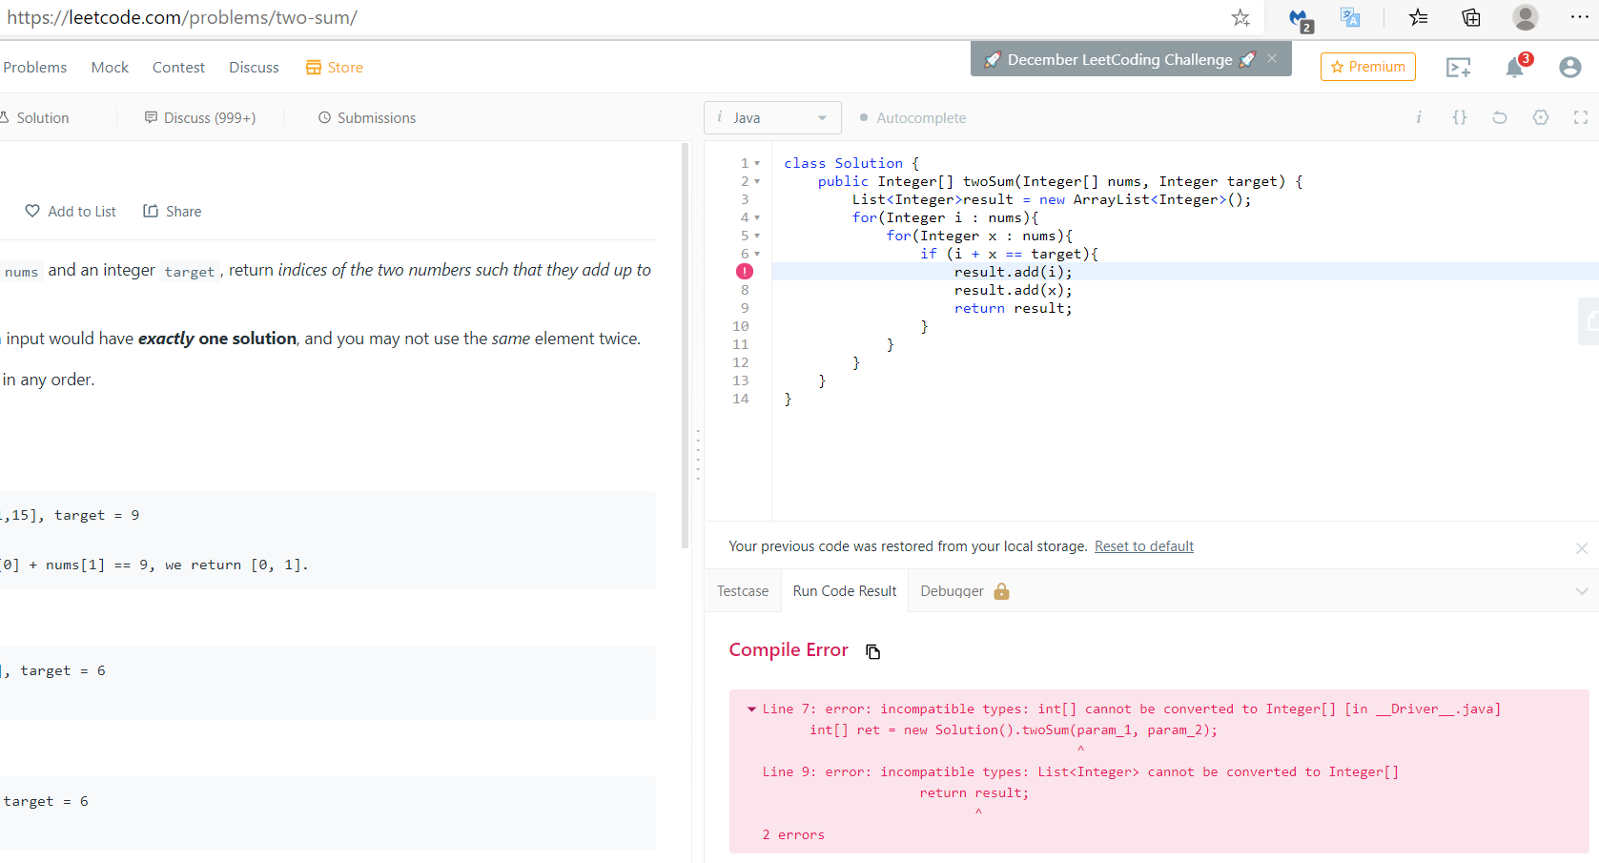Screen dimensions: 1599x863
Task: Copy the compile error with the clipboard icon
Action: (x=872, y=651)
